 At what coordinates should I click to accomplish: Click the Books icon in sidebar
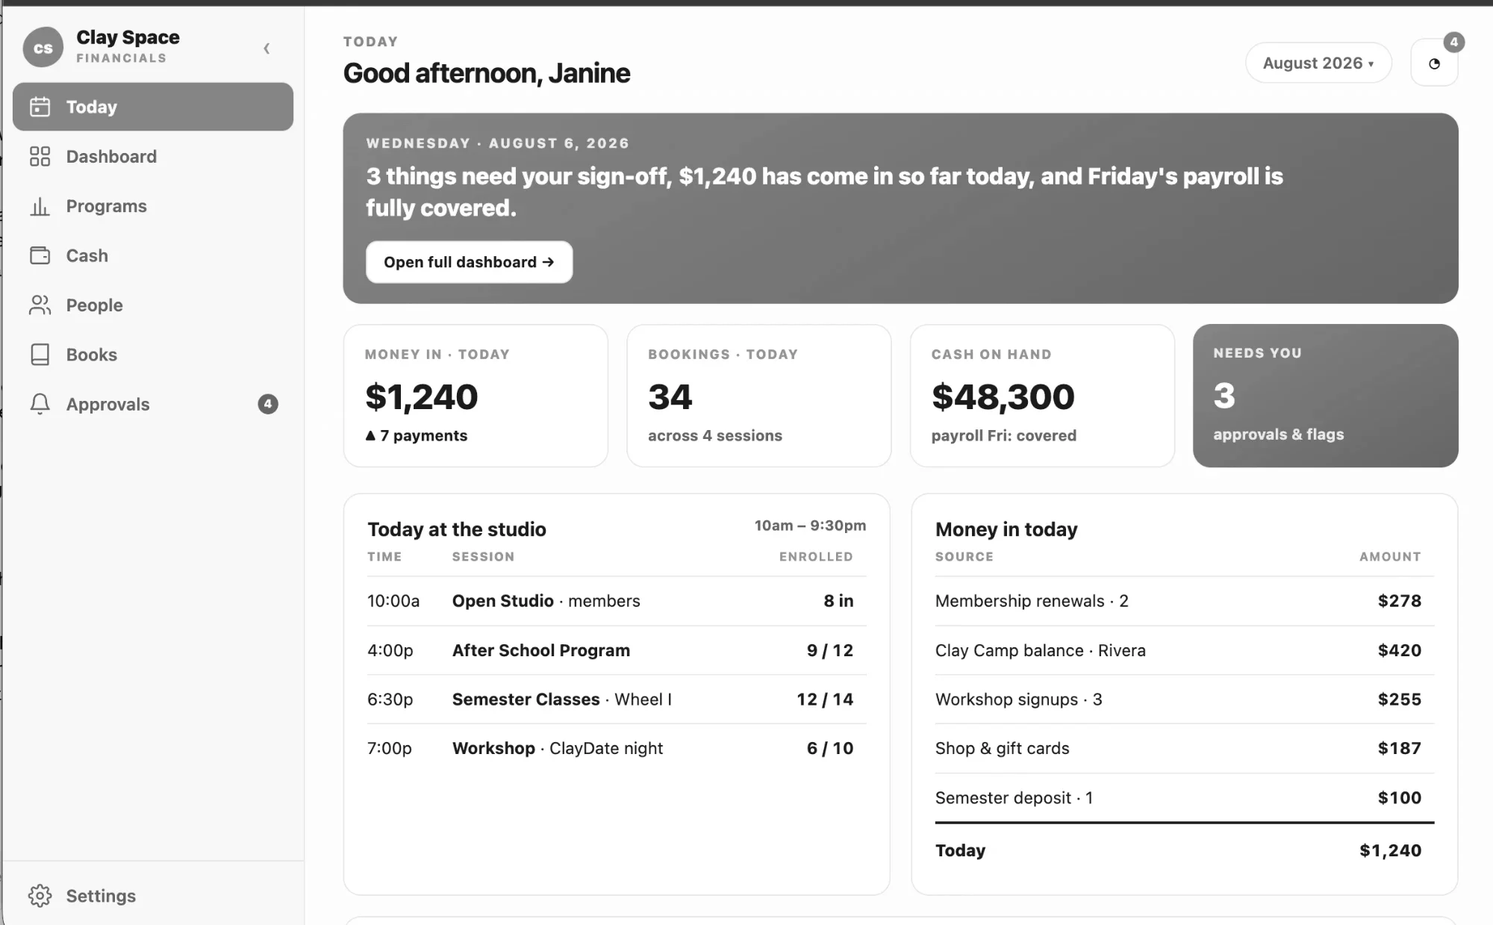40,355
